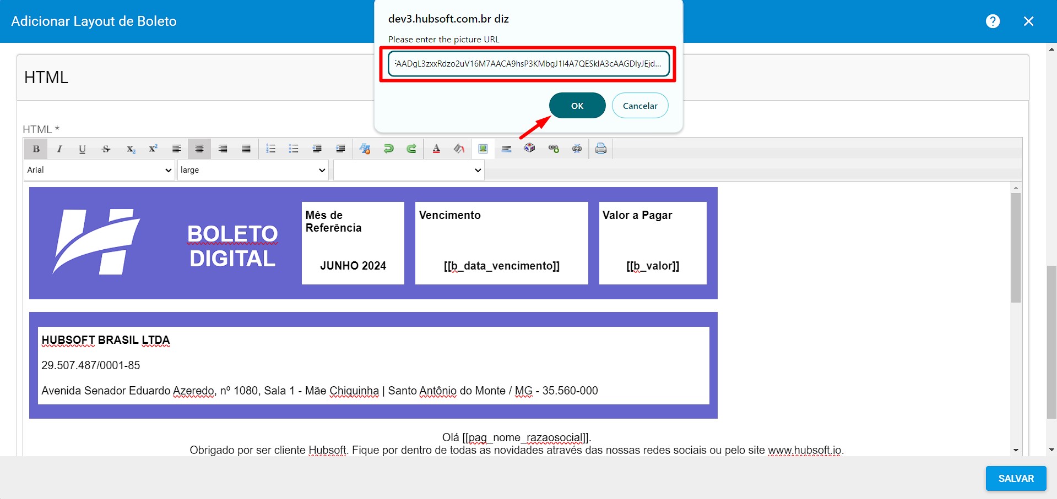Open the font color picker
Image resolution: width=1057 pixels, height=499 pixels.
tap(436, 149)
